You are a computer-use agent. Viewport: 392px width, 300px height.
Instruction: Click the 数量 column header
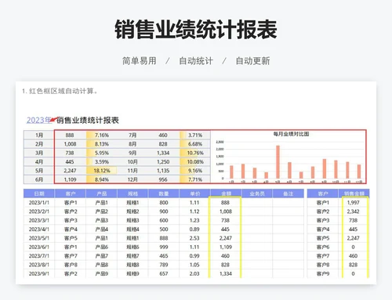[x=164, y=193]
